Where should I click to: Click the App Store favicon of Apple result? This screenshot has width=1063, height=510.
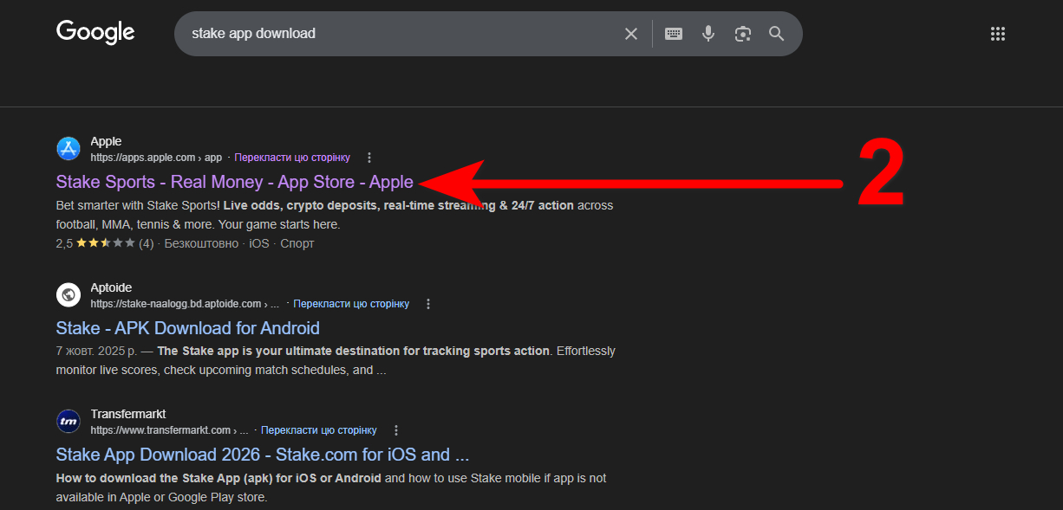[x=68, y=149]
